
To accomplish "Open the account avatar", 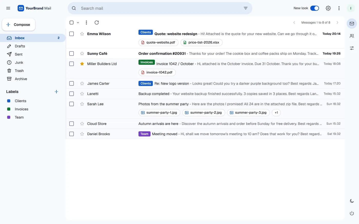I will [x=351, y=8].
